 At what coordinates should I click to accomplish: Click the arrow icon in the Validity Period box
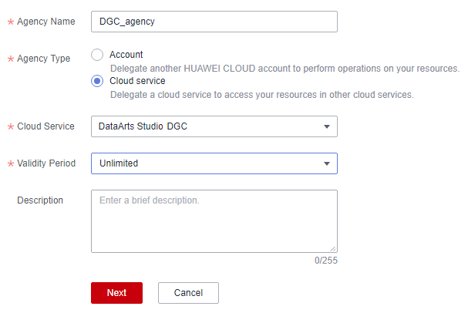click(327, 163)
